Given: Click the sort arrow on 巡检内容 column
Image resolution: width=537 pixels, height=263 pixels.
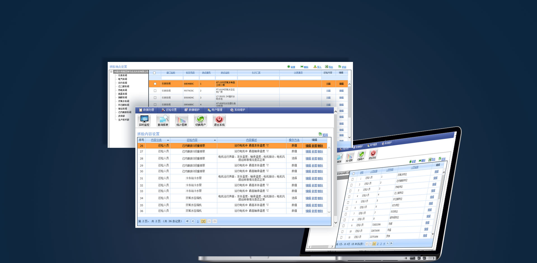Looking at the screenshot, I should coord(215,140).
